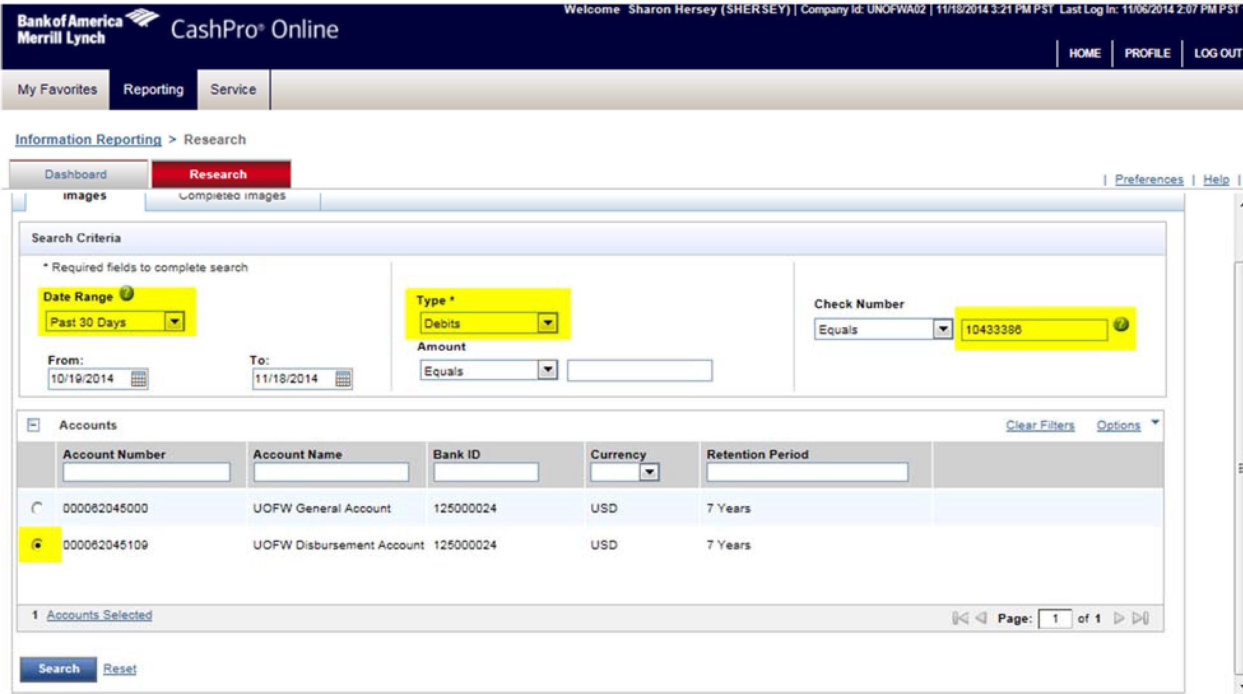Click the calendar icon next to To date

pos(343,378)
